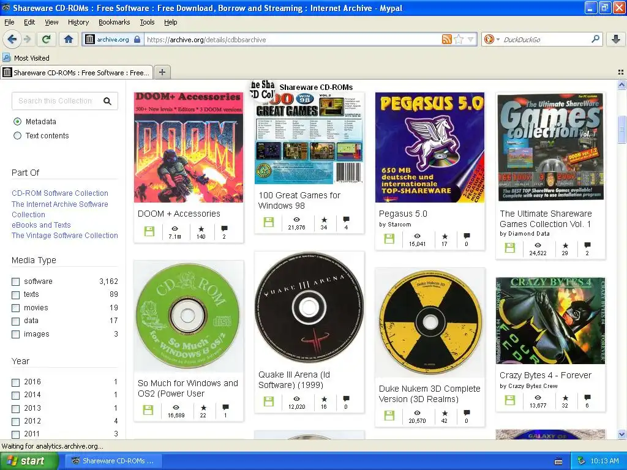
Task: Check the 2012 year filter
Action: pos(15,422)
